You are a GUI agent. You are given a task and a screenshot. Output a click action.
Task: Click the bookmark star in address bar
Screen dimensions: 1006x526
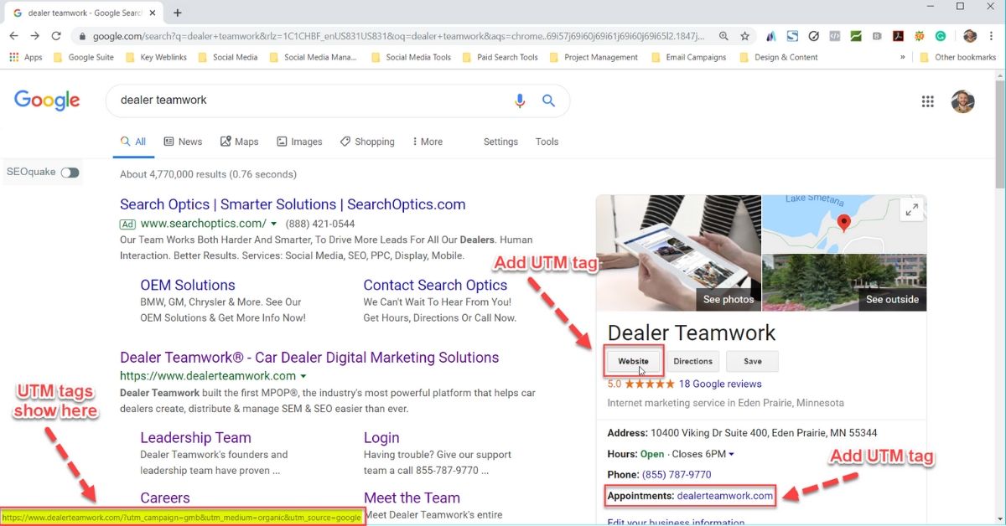click(x=744, y=37)
